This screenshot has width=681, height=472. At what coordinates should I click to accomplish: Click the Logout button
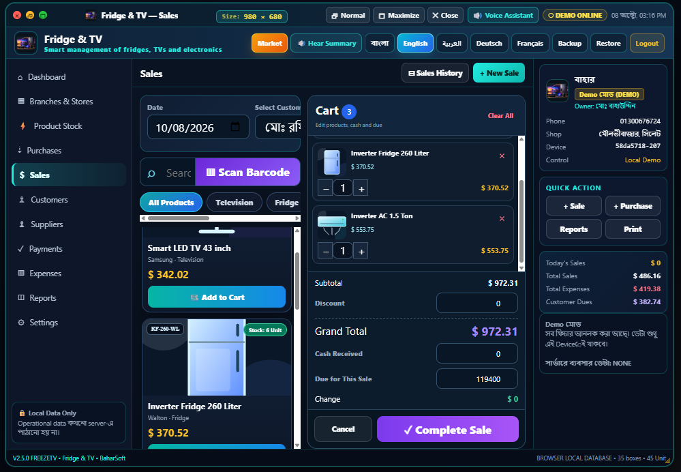pos(647,43)
